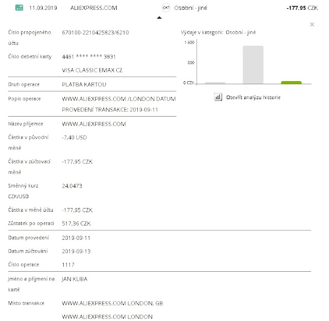This screenshot has height=321, width=329.
Task: Click PROVEDENÍ TRANSAKCE: 2019-09-11 text
Action: tap(109, 110)
